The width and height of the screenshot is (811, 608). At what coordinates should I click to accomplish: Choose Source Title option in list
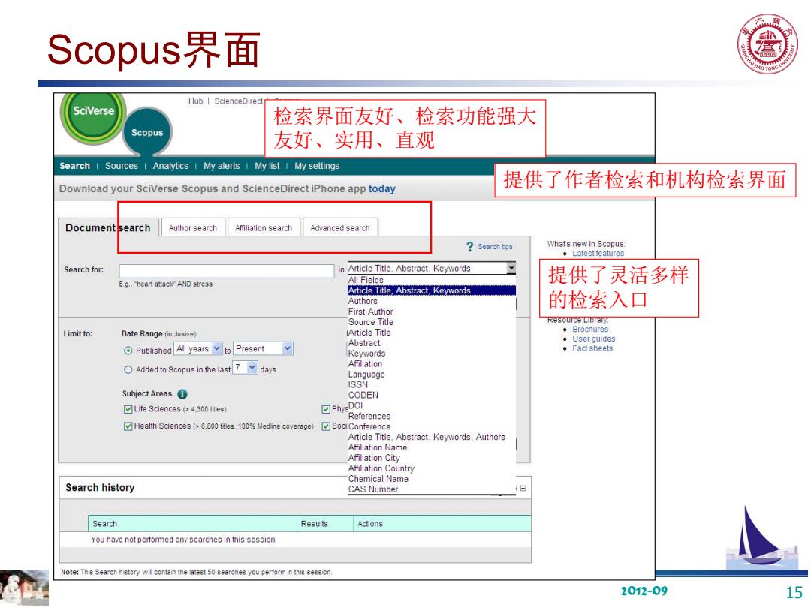click(370, 322)
